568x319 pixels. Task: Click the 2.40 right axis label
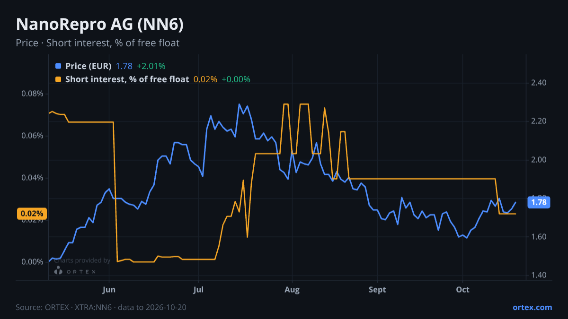[x=539, y=83]
